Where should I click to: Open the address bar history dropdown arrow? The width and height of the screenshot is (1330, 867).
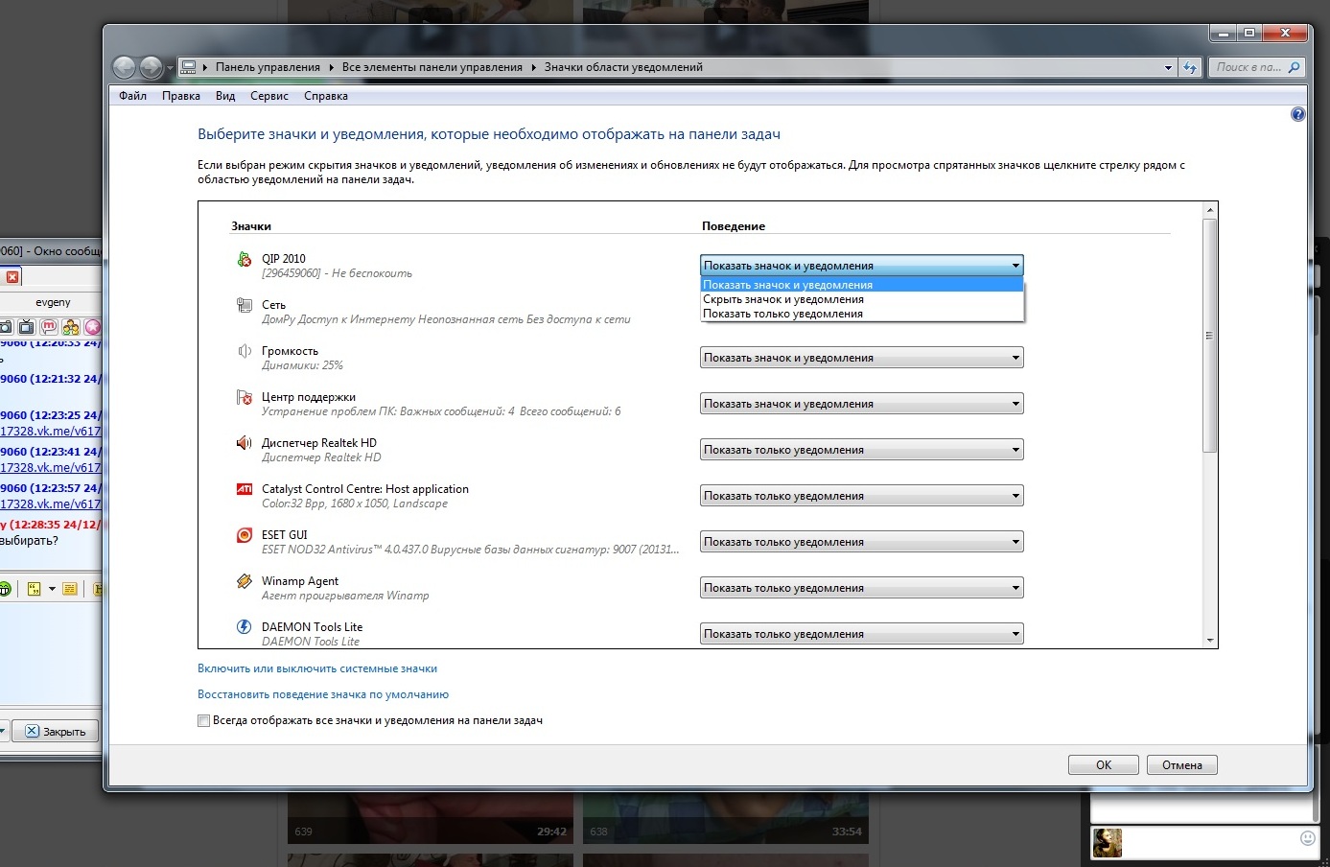pos(1168,67)
